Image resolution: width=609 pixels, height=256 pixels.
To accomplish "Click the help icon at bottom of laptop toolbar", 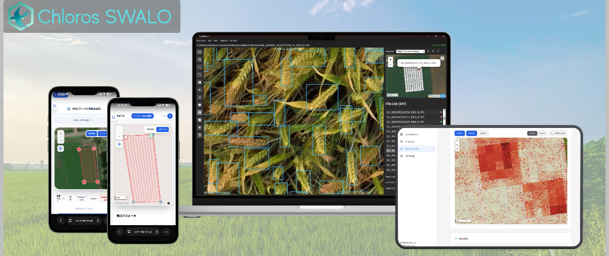I will [x=199, y=135].
